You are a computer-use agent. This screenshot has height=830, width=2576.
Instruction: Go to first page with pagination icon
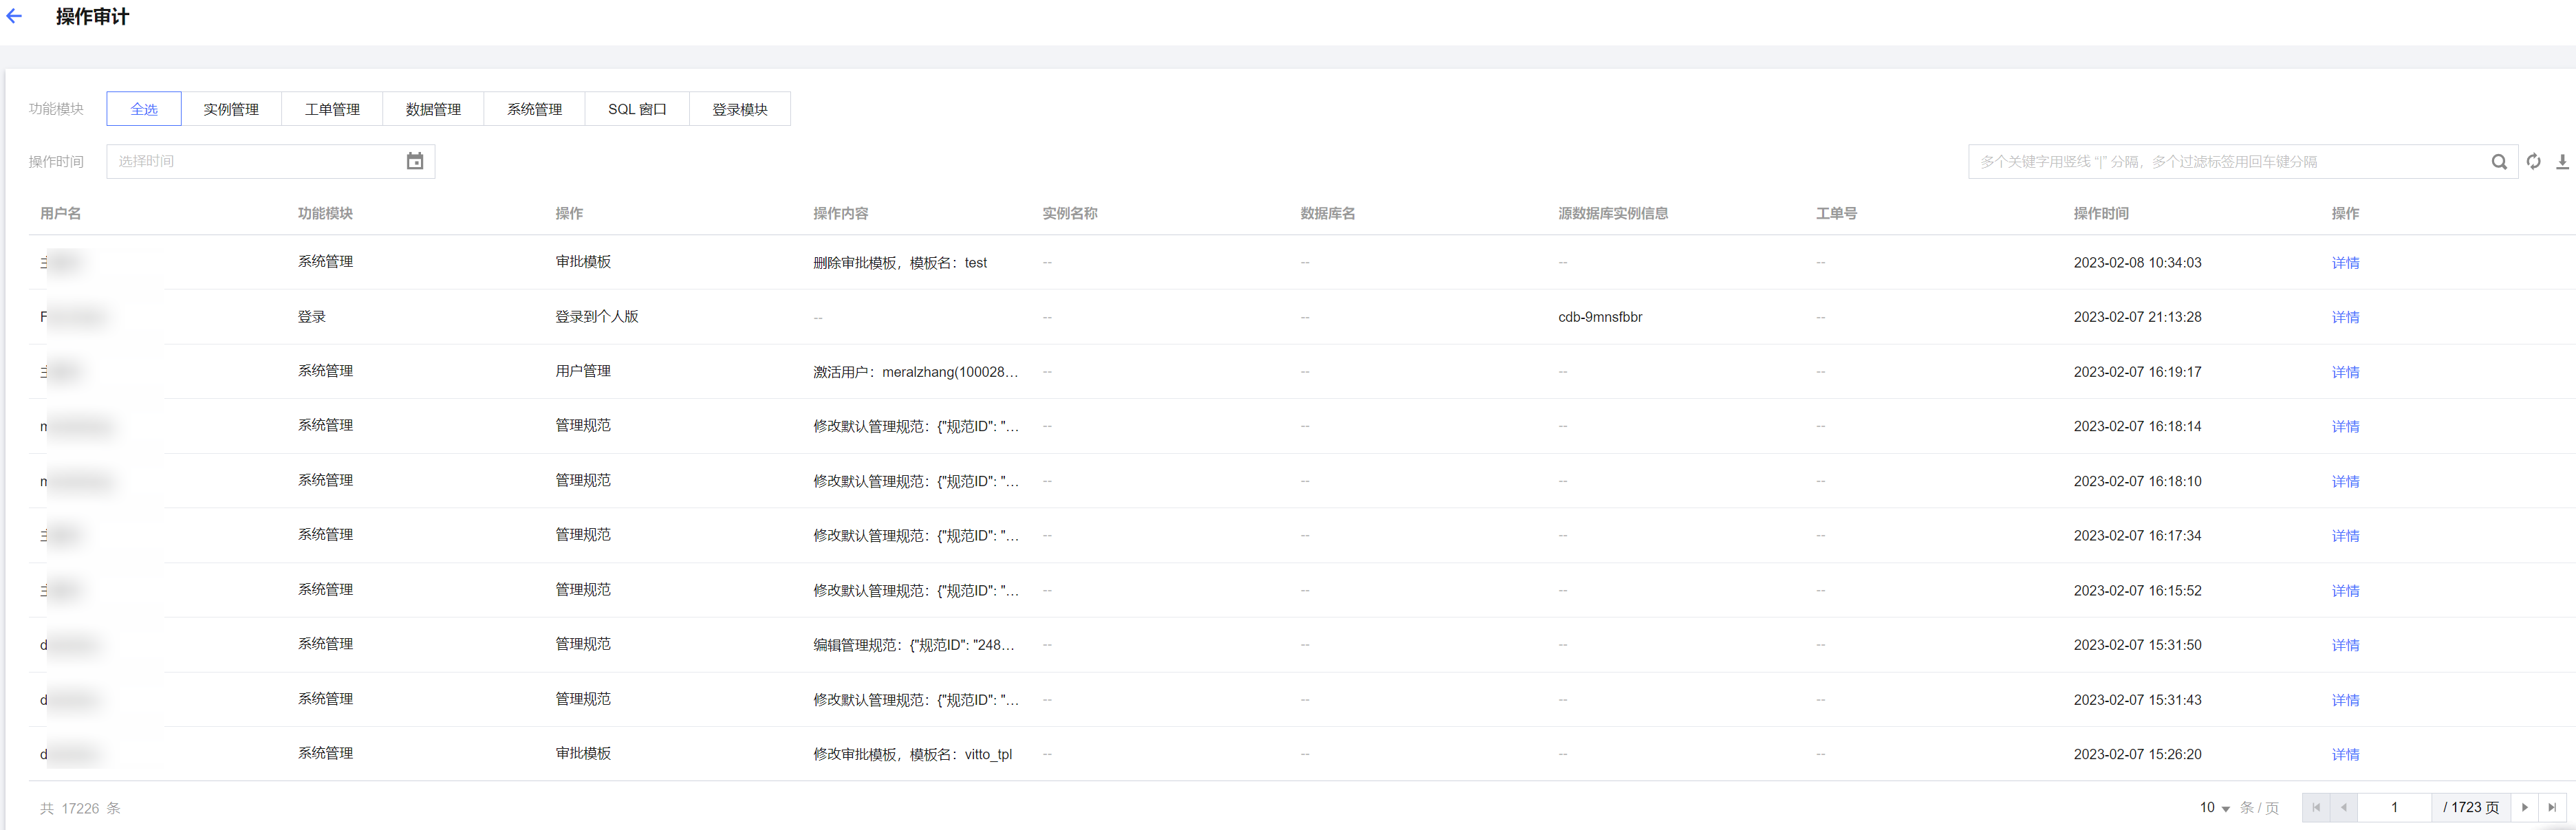pos(2316,807)
